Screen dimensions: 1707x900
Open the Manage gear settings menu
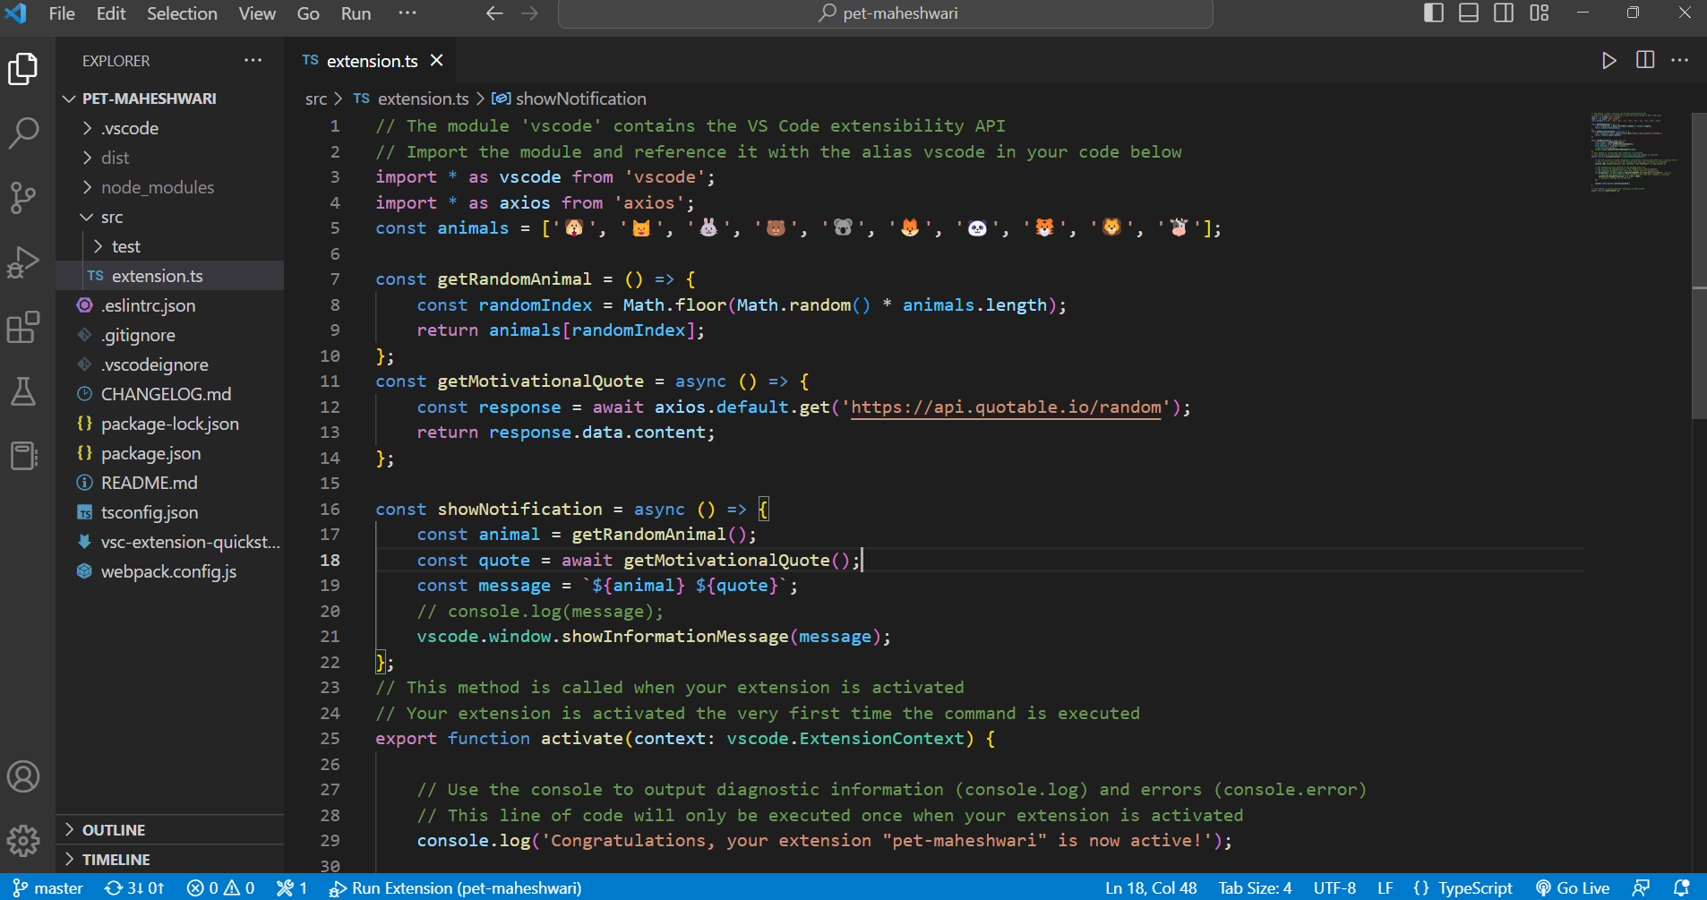(23, 840)
